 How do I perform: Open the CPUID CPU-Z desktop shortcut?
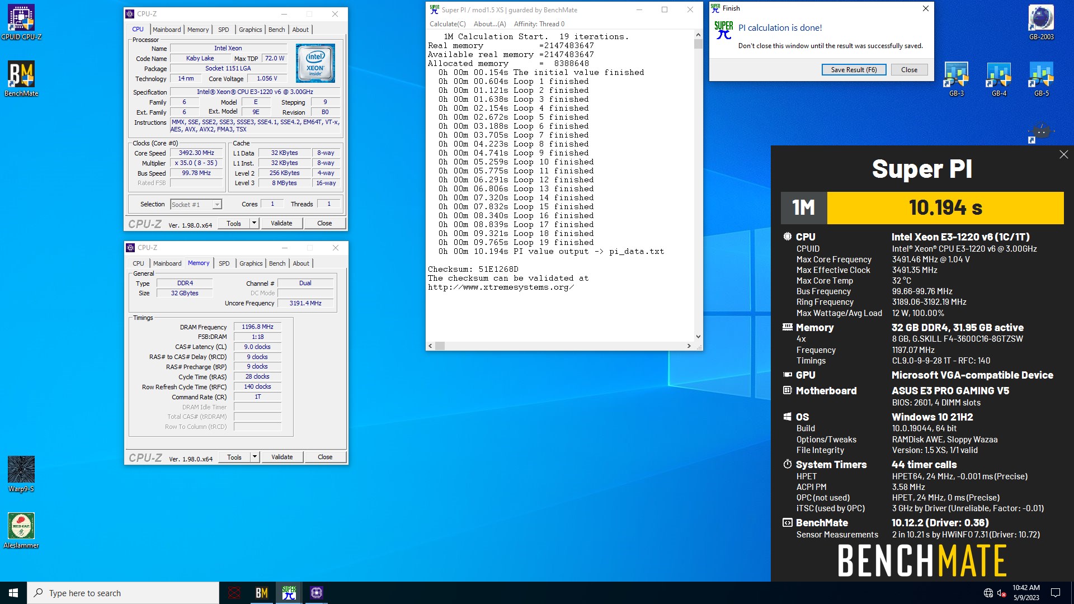pyautogui.click(x=21, y=22)
